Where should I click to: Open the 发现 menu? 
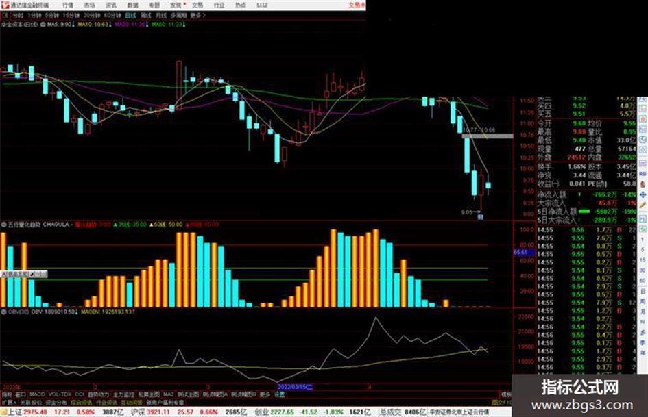pos(176,5)
